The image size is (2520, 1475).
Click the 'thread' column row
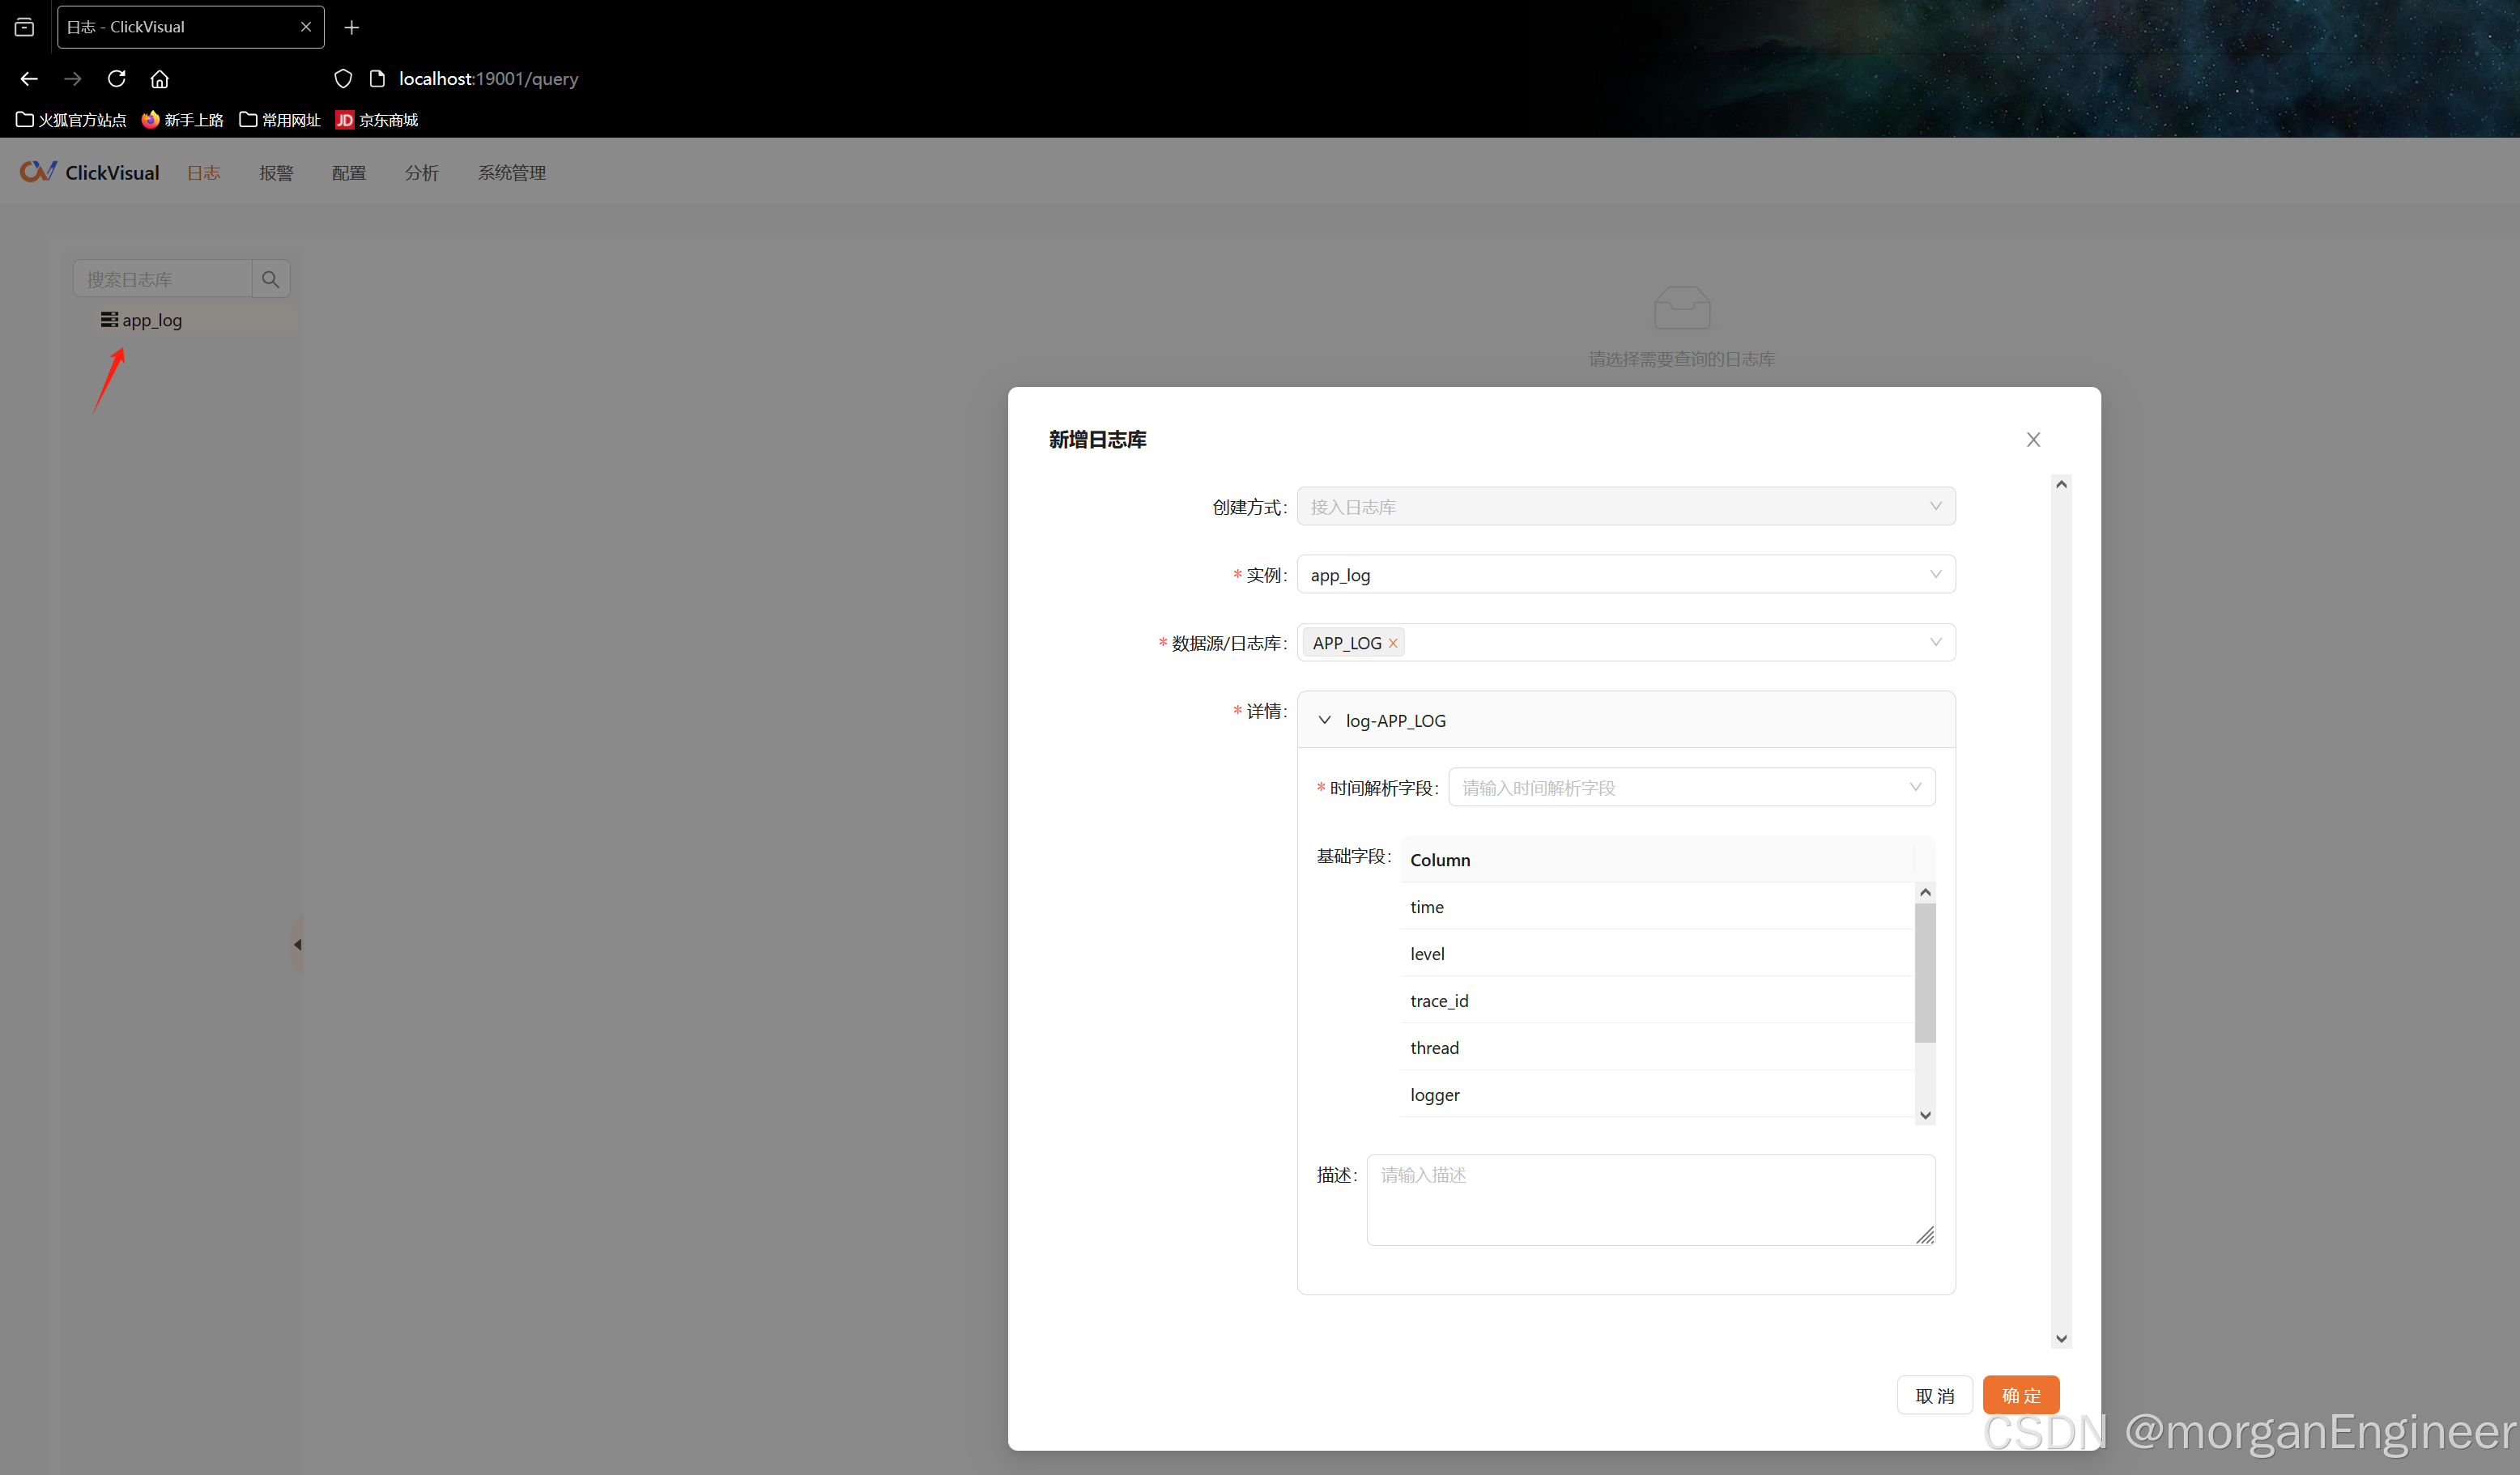click(x=1657, y=1048)
